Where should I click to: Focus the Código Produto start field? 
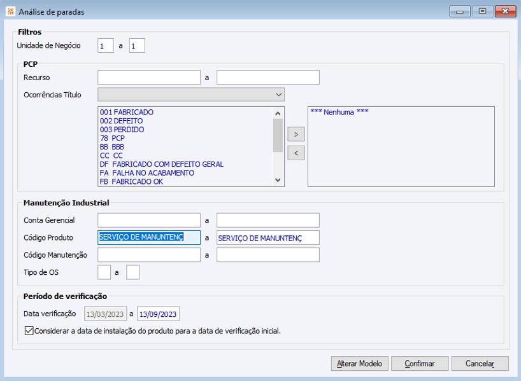[x=149, y=237]
